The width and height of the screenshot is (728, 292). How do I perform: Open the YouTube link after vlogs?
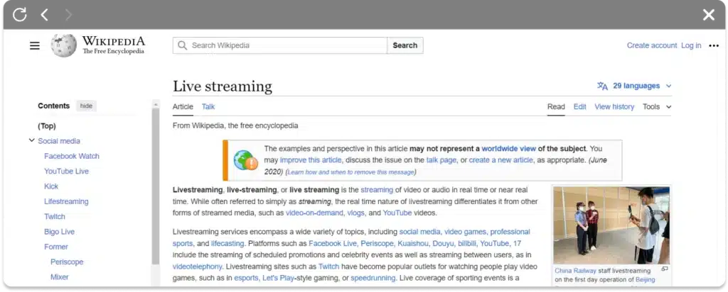(397, 213)
